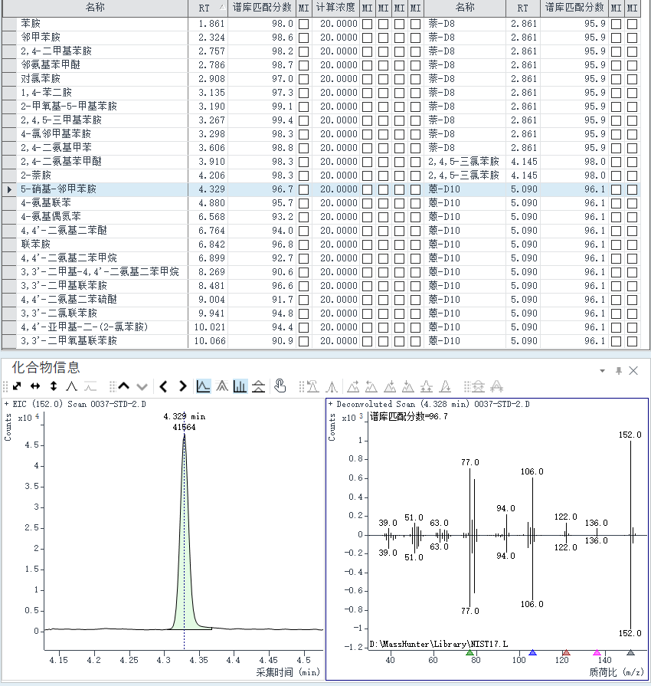Go to previous compound with the up-chevron icon
The image size is (651, 686).
click(124, 386)
